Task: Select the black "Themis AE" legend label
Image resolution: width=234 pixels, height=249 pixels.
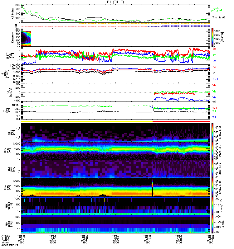Action: tap(219, 17)
